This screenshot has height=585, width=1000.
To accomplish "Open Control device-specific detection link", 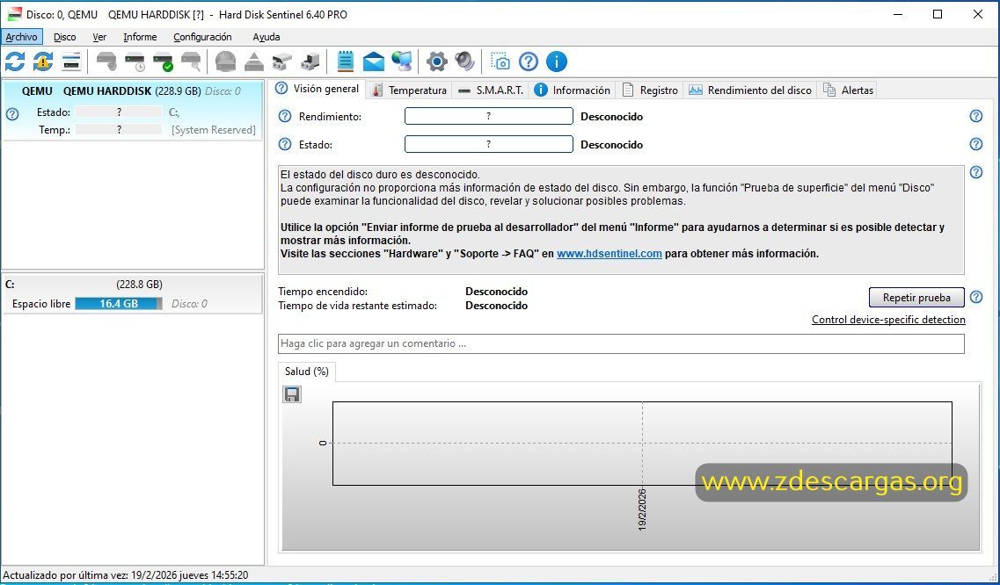I will coord(888,320).
